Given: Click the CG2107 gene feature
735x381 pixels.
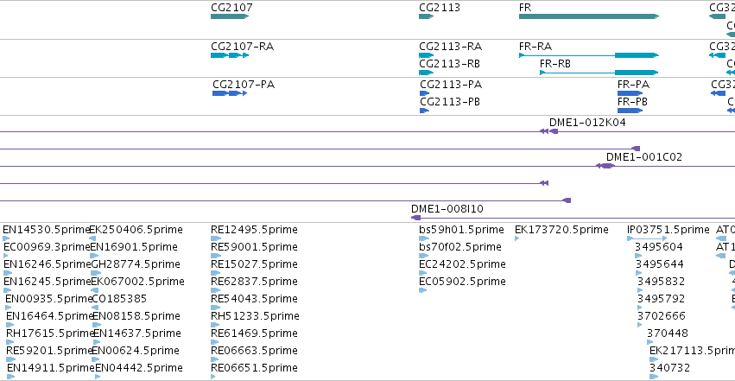Looking at the screenshot, I should pos(230,16).
